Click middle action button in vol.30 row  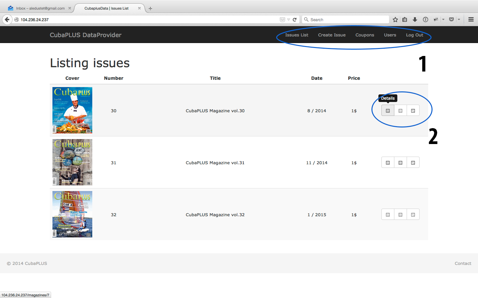[x=400, y=111]
